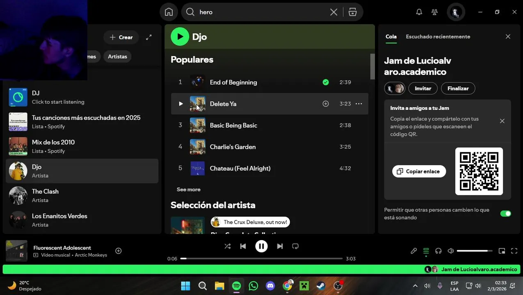Switch to Escuchado recientemente tab
The height and width of the screenshot is (295, 523).
[x=438, y=36]
